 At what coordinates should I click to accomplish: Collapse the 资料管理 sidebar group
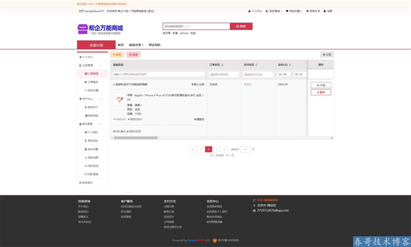(x=92, y=124)
